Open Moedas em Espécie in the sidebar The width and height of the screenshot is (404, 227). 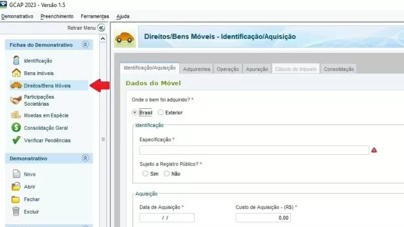pos(46,115)
